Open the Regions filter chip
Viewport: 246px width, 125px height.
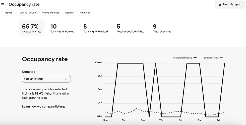(70, 13)
